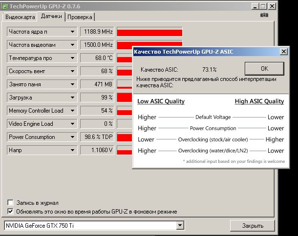Click the camera screenshot icon
The height and width of the screenshot is (236, 298).
pos(264,15)
